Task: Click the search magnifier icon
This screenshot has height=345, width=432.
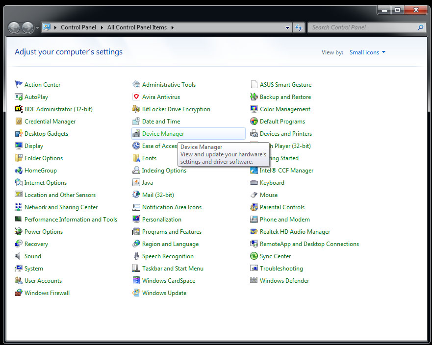Action: tap(420, 27)
